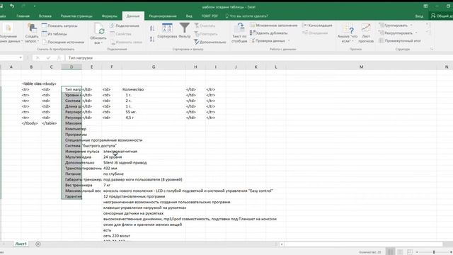Image resolution: width=453 pixels, height=255 pixels.
Task: Click Промежуточный итог
Action: coord(400,41)
